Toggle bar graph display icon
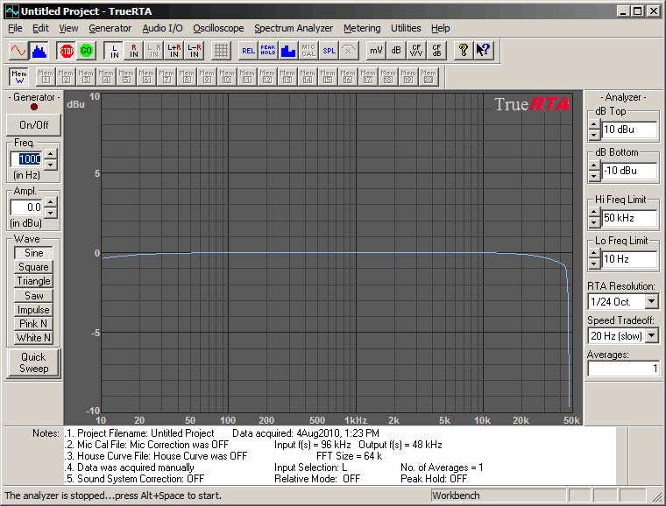666x506 pixels. click(288, 51)
